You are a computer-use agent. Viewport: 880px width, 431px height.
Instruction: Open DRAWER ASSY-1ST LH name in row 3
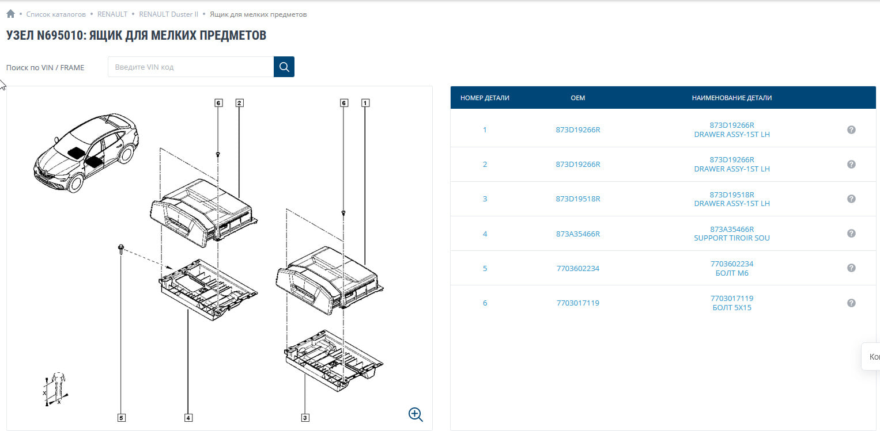coord(732,204)
